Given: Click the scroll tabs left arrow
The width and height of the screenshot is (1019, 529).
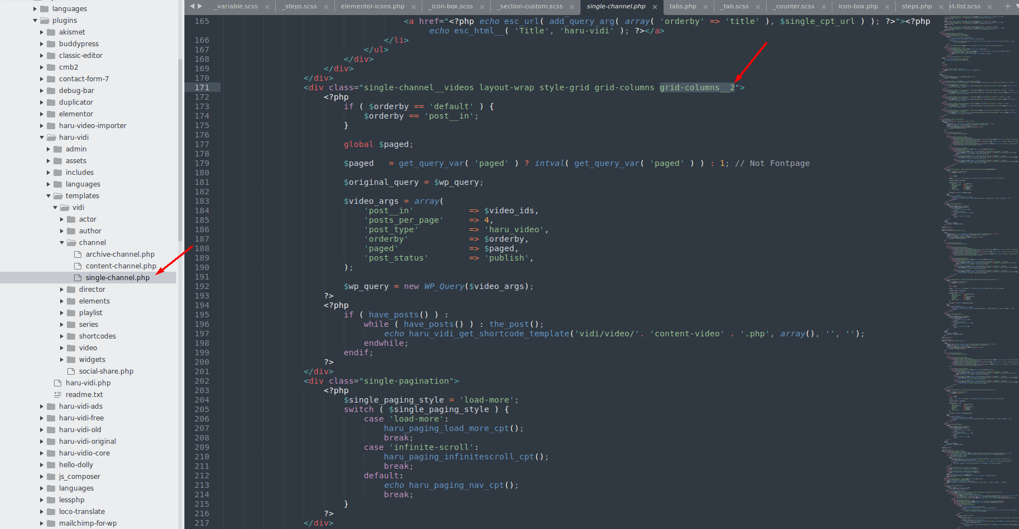Looking at the screenshot, I should (192, 6).
